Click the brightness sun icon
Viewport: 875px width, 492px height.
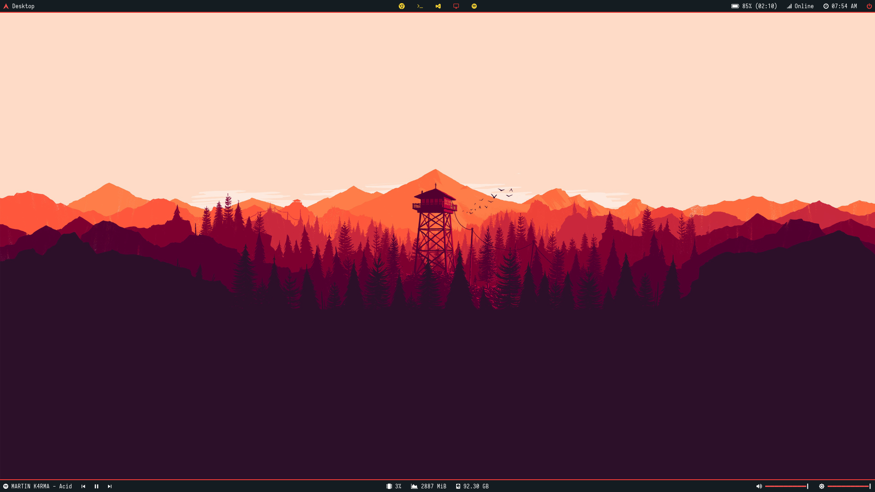tap(821, 487)
